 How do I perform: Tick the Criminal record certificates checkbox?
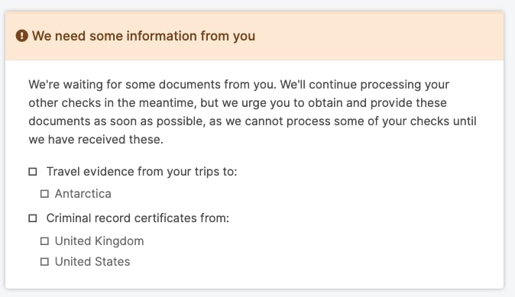pos(33,218)
